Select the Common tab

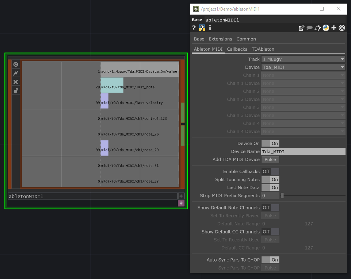246,39
